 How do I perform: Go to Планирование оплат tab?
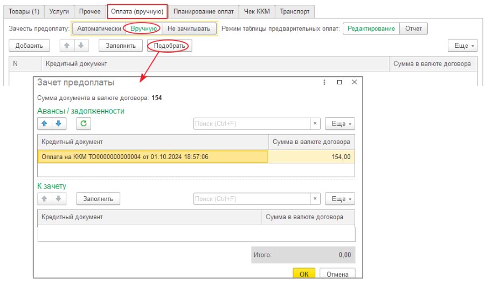pyautogui.click(x=204, y=11)
